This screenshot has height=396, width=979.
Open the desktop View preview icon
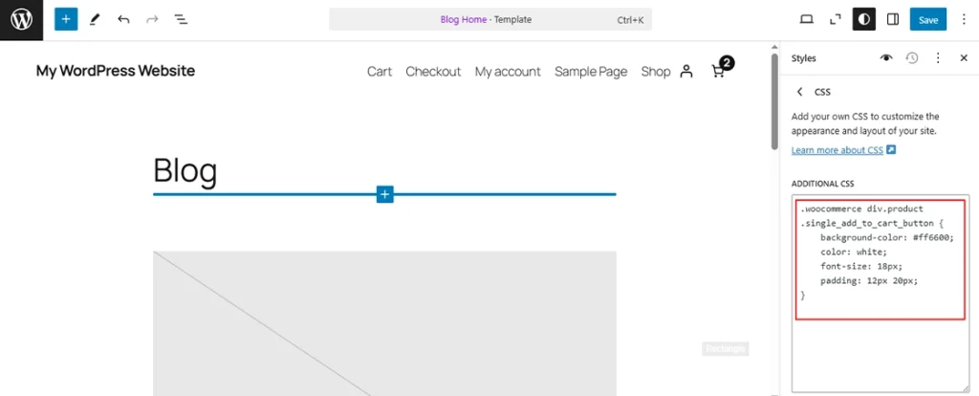click(x=806, y=19)
